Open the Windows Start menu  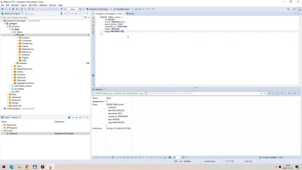(4, 167)
